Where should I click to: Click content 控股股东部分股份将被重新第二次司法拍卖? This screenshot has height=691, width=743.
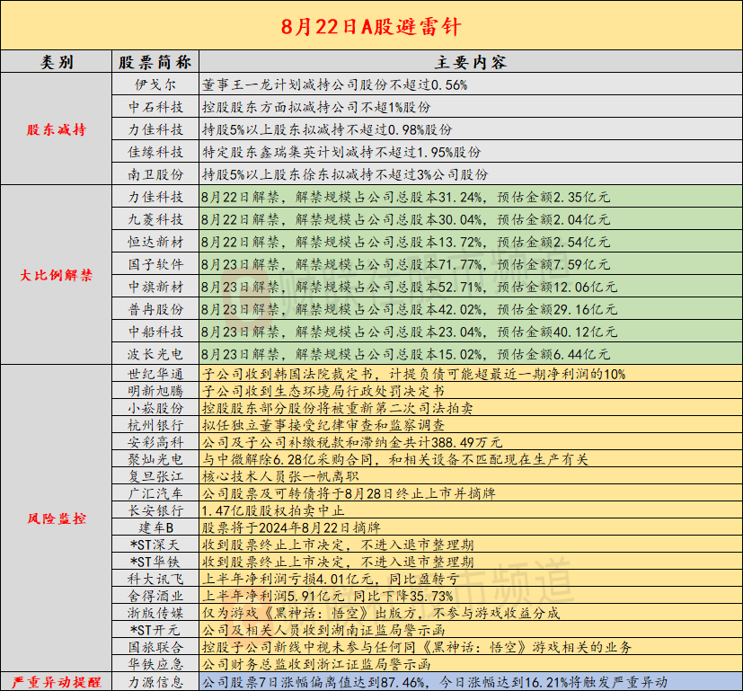point(338,408)
